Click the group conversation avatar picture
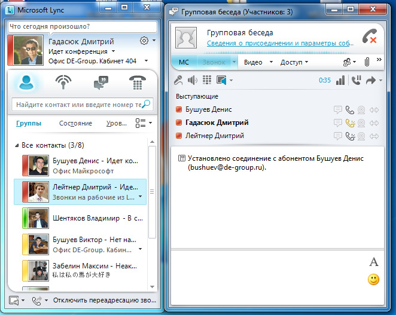Viewport: 396px width, 315px height. [x=186, y=38]
